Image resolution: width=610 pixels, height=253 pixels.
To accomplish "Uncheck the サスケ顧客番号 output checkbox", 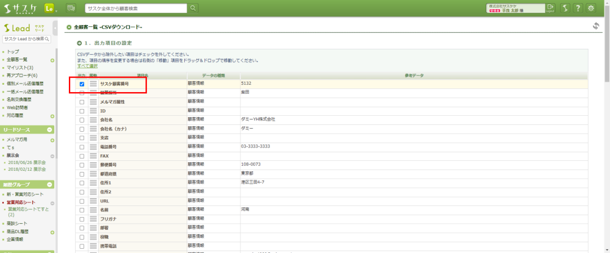I will click(82, 84).
